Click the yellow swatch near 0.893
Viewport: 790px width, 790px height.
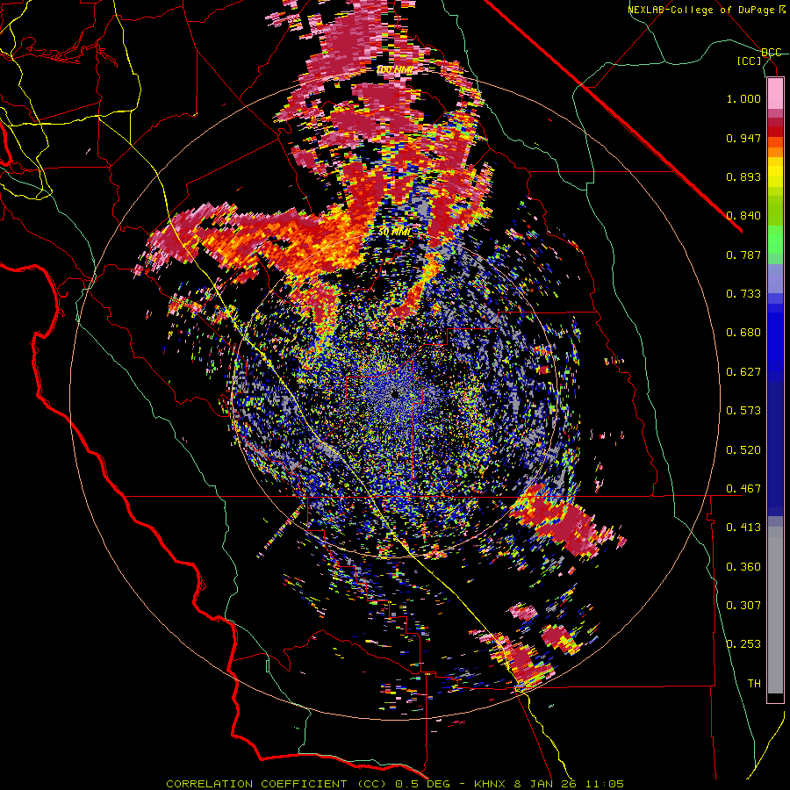tap(775, 172)
